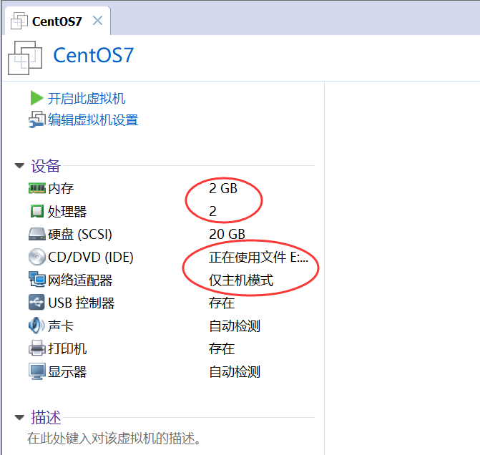Click the 2 GB memory value
Image resolution: width=480 pixels, height=455 pixels.
(x=223, y=188)
